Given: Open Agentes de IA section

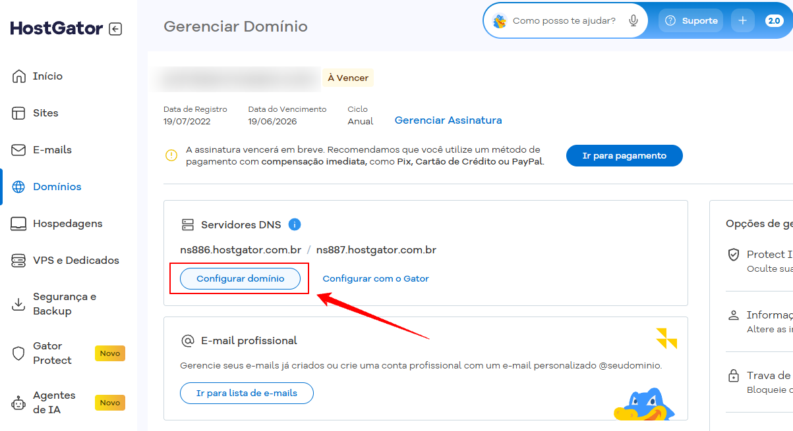Looking at the screenshot, I should click(54, 403).
